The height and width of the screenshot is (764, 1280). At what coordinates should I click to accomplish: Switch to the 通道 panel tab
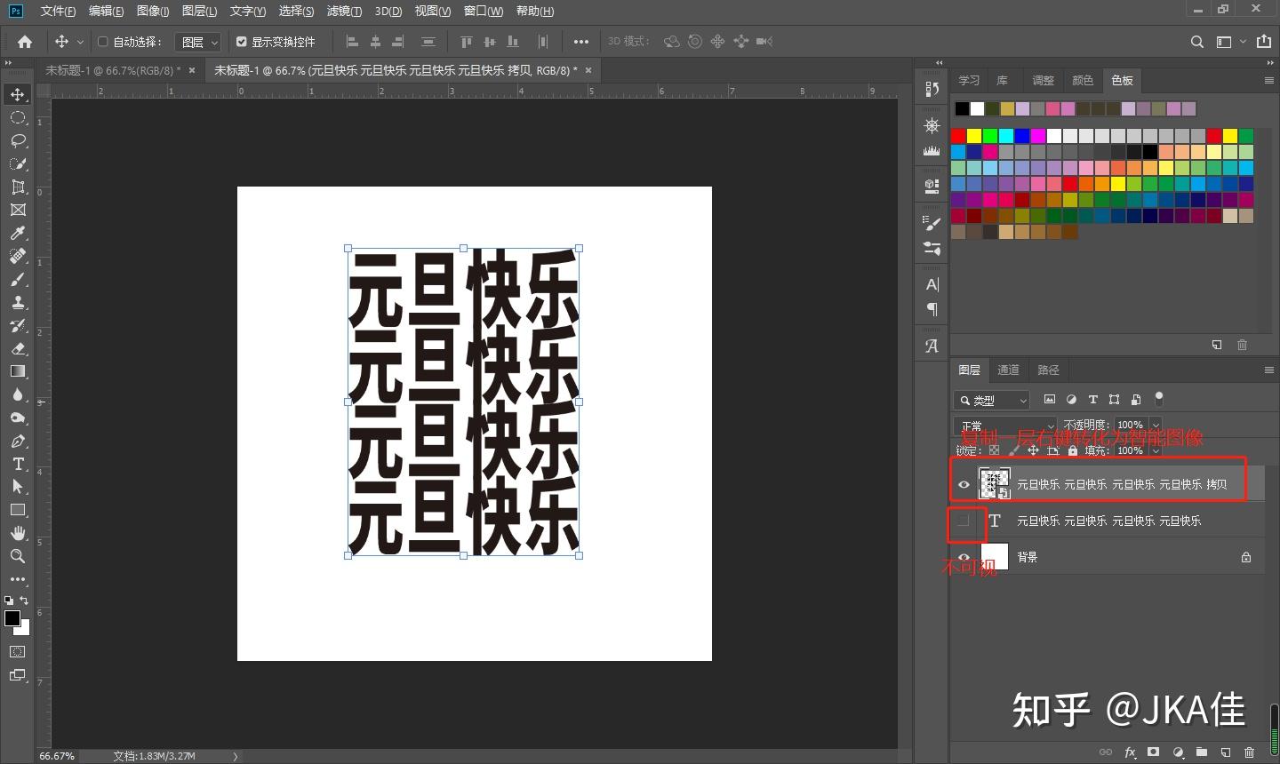[1008, 370]
